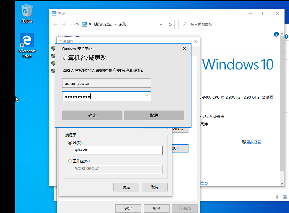Open the Recycle Bin desktop icon
The image size is (289, 213).
[x=27, y=14]
